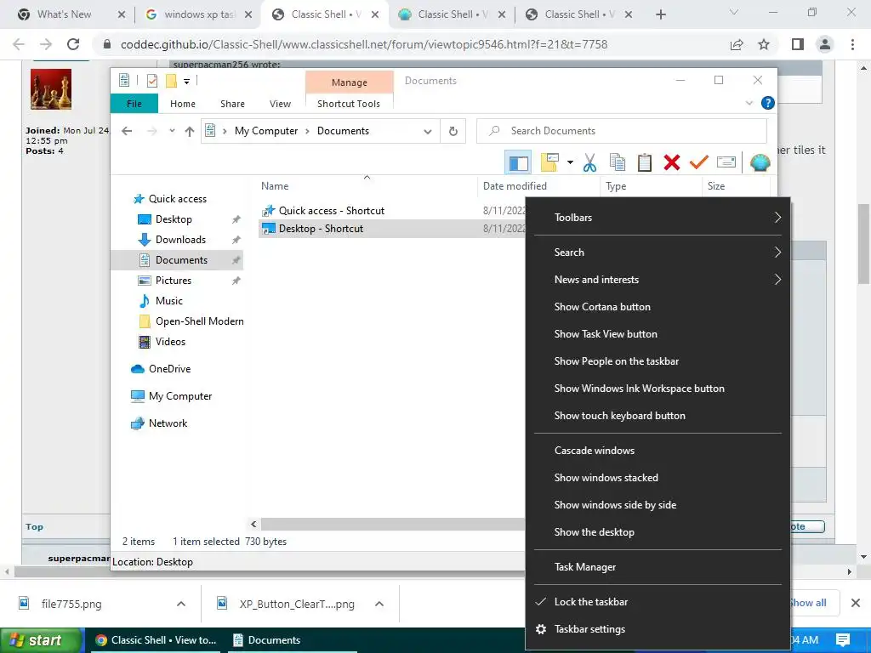Open Chrome's three-dot menu
The image size is (871, 653).
pyautogui.click(x=852, y=44)
